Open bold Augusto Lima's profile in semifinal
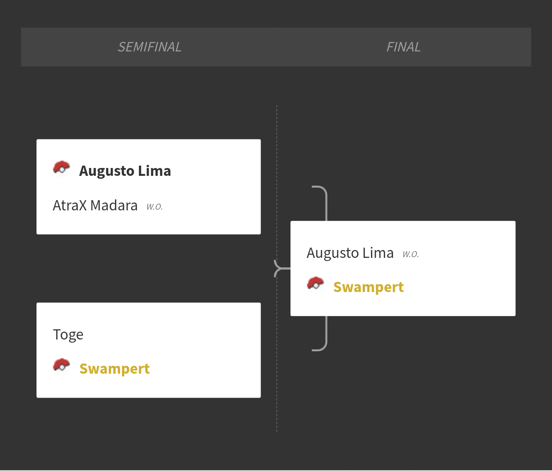The image size is (552, 471). pyautogui.click(x=125, y=171)
